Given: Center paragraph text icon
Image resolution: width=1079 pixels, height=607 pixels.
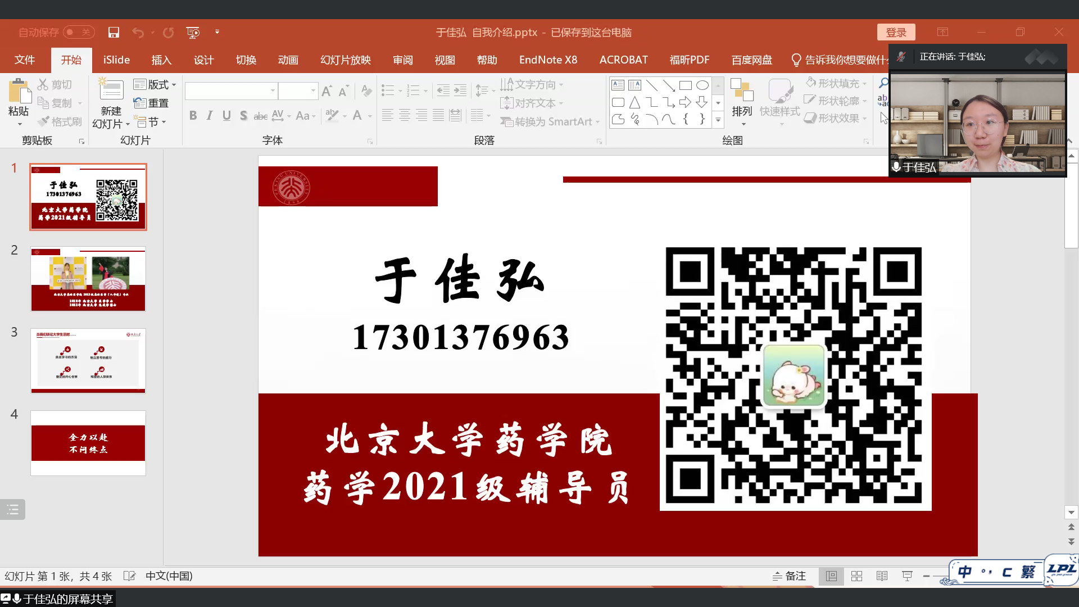Looking at the screenshot, I should pyautogui.click(x=404, y=115).
